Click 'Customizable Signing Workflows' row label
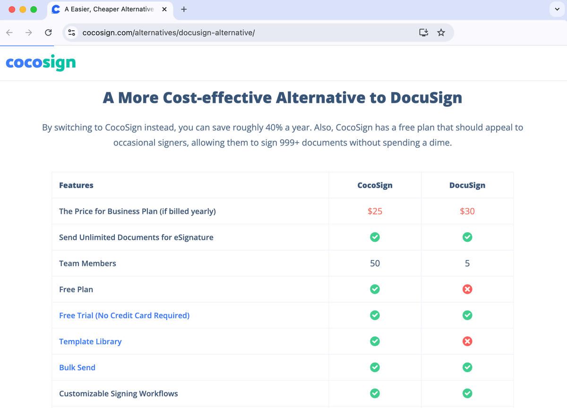This screenshot has width=567, height=408. pos(119,393)
